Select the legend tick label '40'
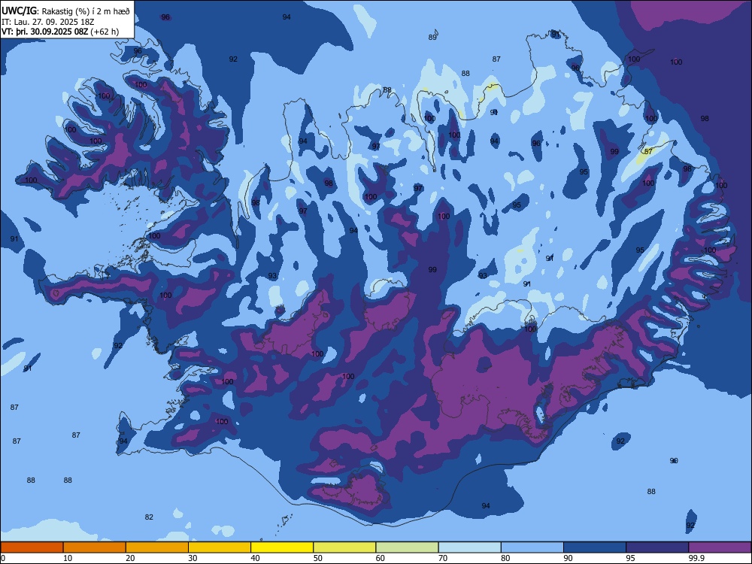The width and height of the screenshot is (752, 564). 256,558
